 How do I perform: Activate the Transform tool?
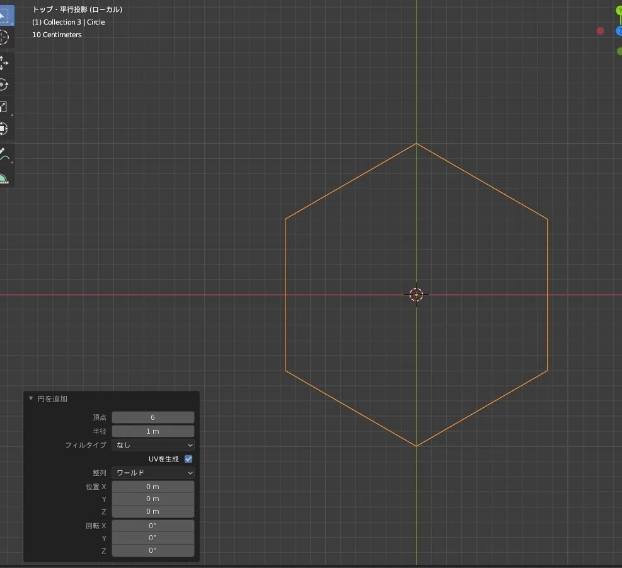click(4, 129)
